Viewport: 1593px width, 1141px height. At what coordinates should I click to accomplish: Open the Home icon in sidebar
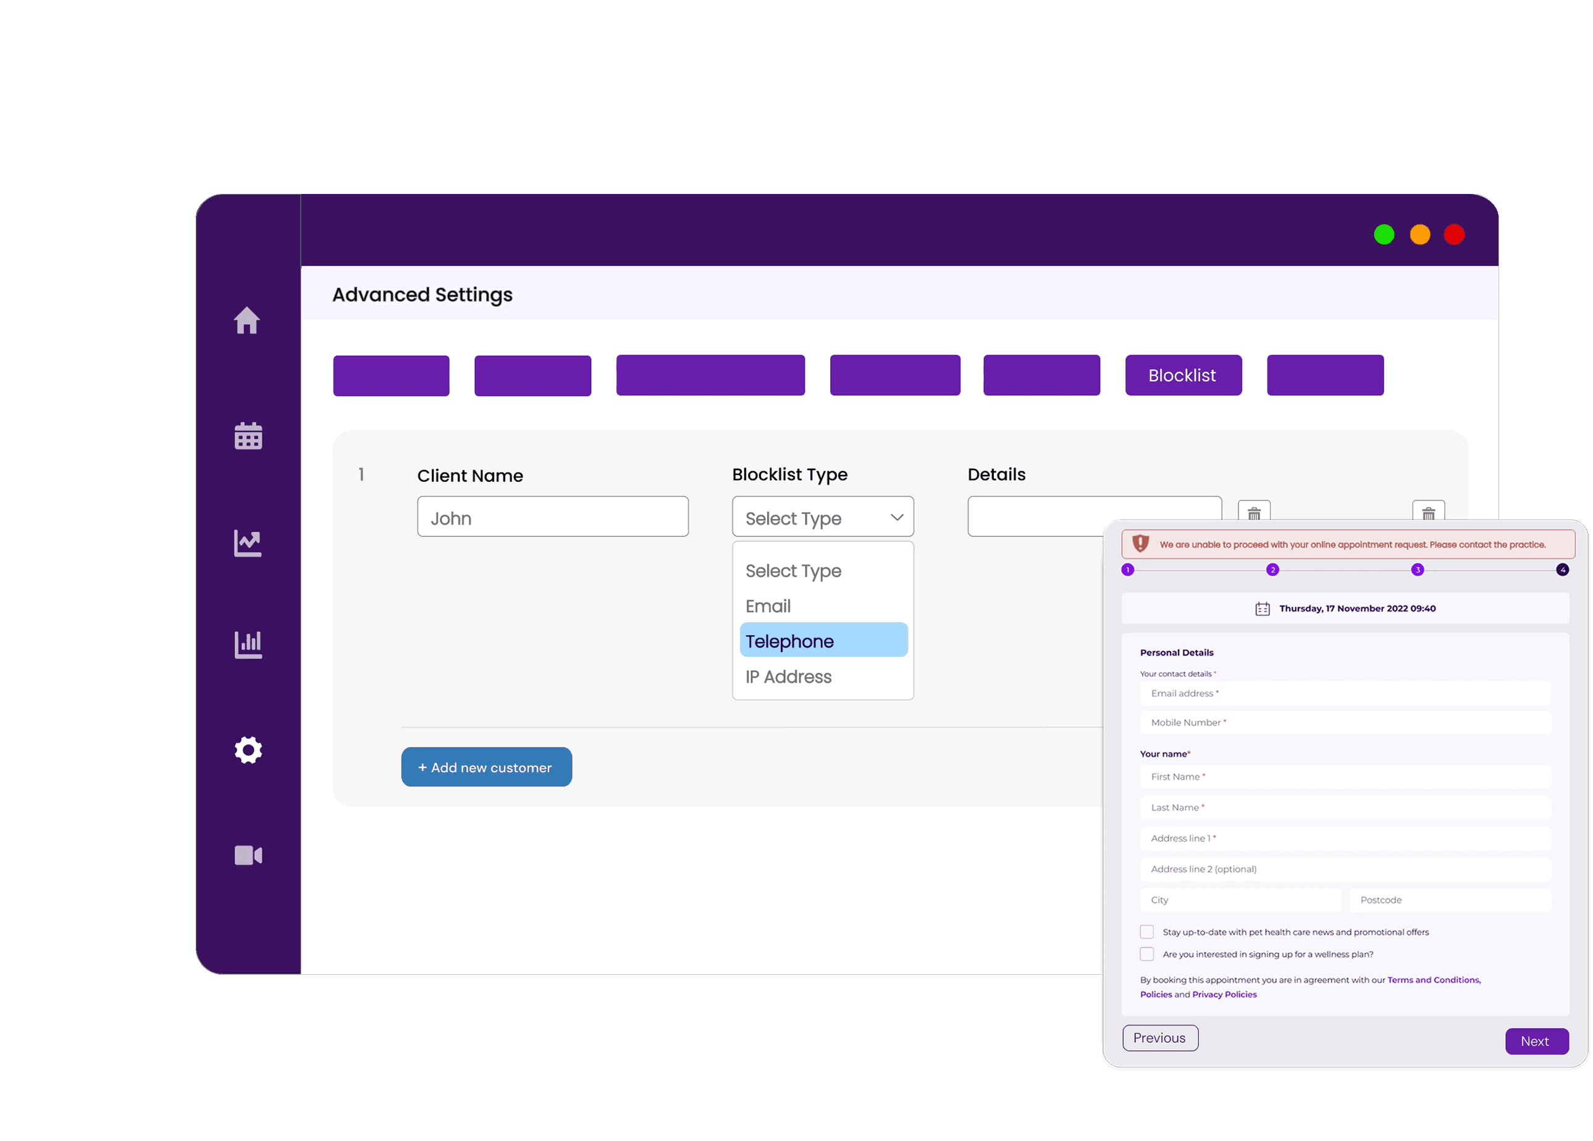click(x=247, y=321)
